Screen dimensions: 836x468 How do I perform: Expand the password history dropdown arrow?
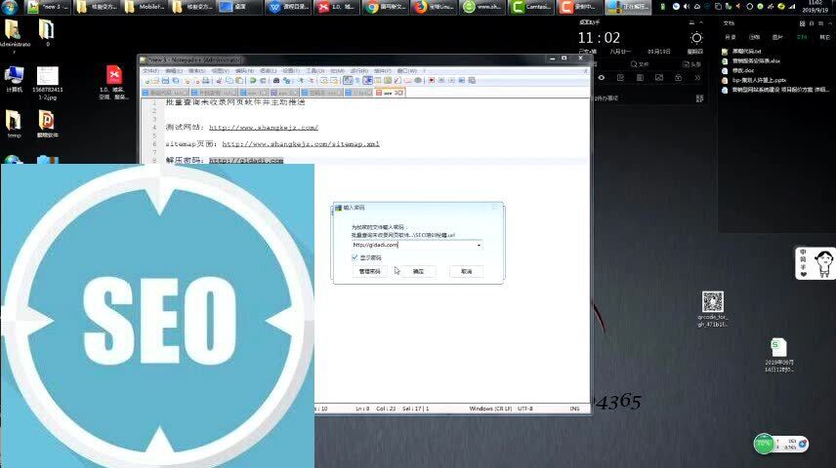tap(479, 245)
